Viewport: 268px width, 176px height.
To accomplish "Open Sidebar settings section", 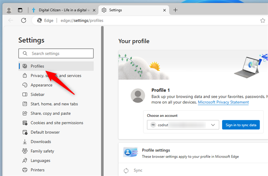I will (x=56, y=94).
